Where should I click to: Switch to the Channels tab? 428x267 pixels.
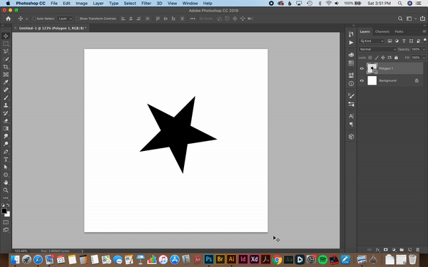point(382,31)
